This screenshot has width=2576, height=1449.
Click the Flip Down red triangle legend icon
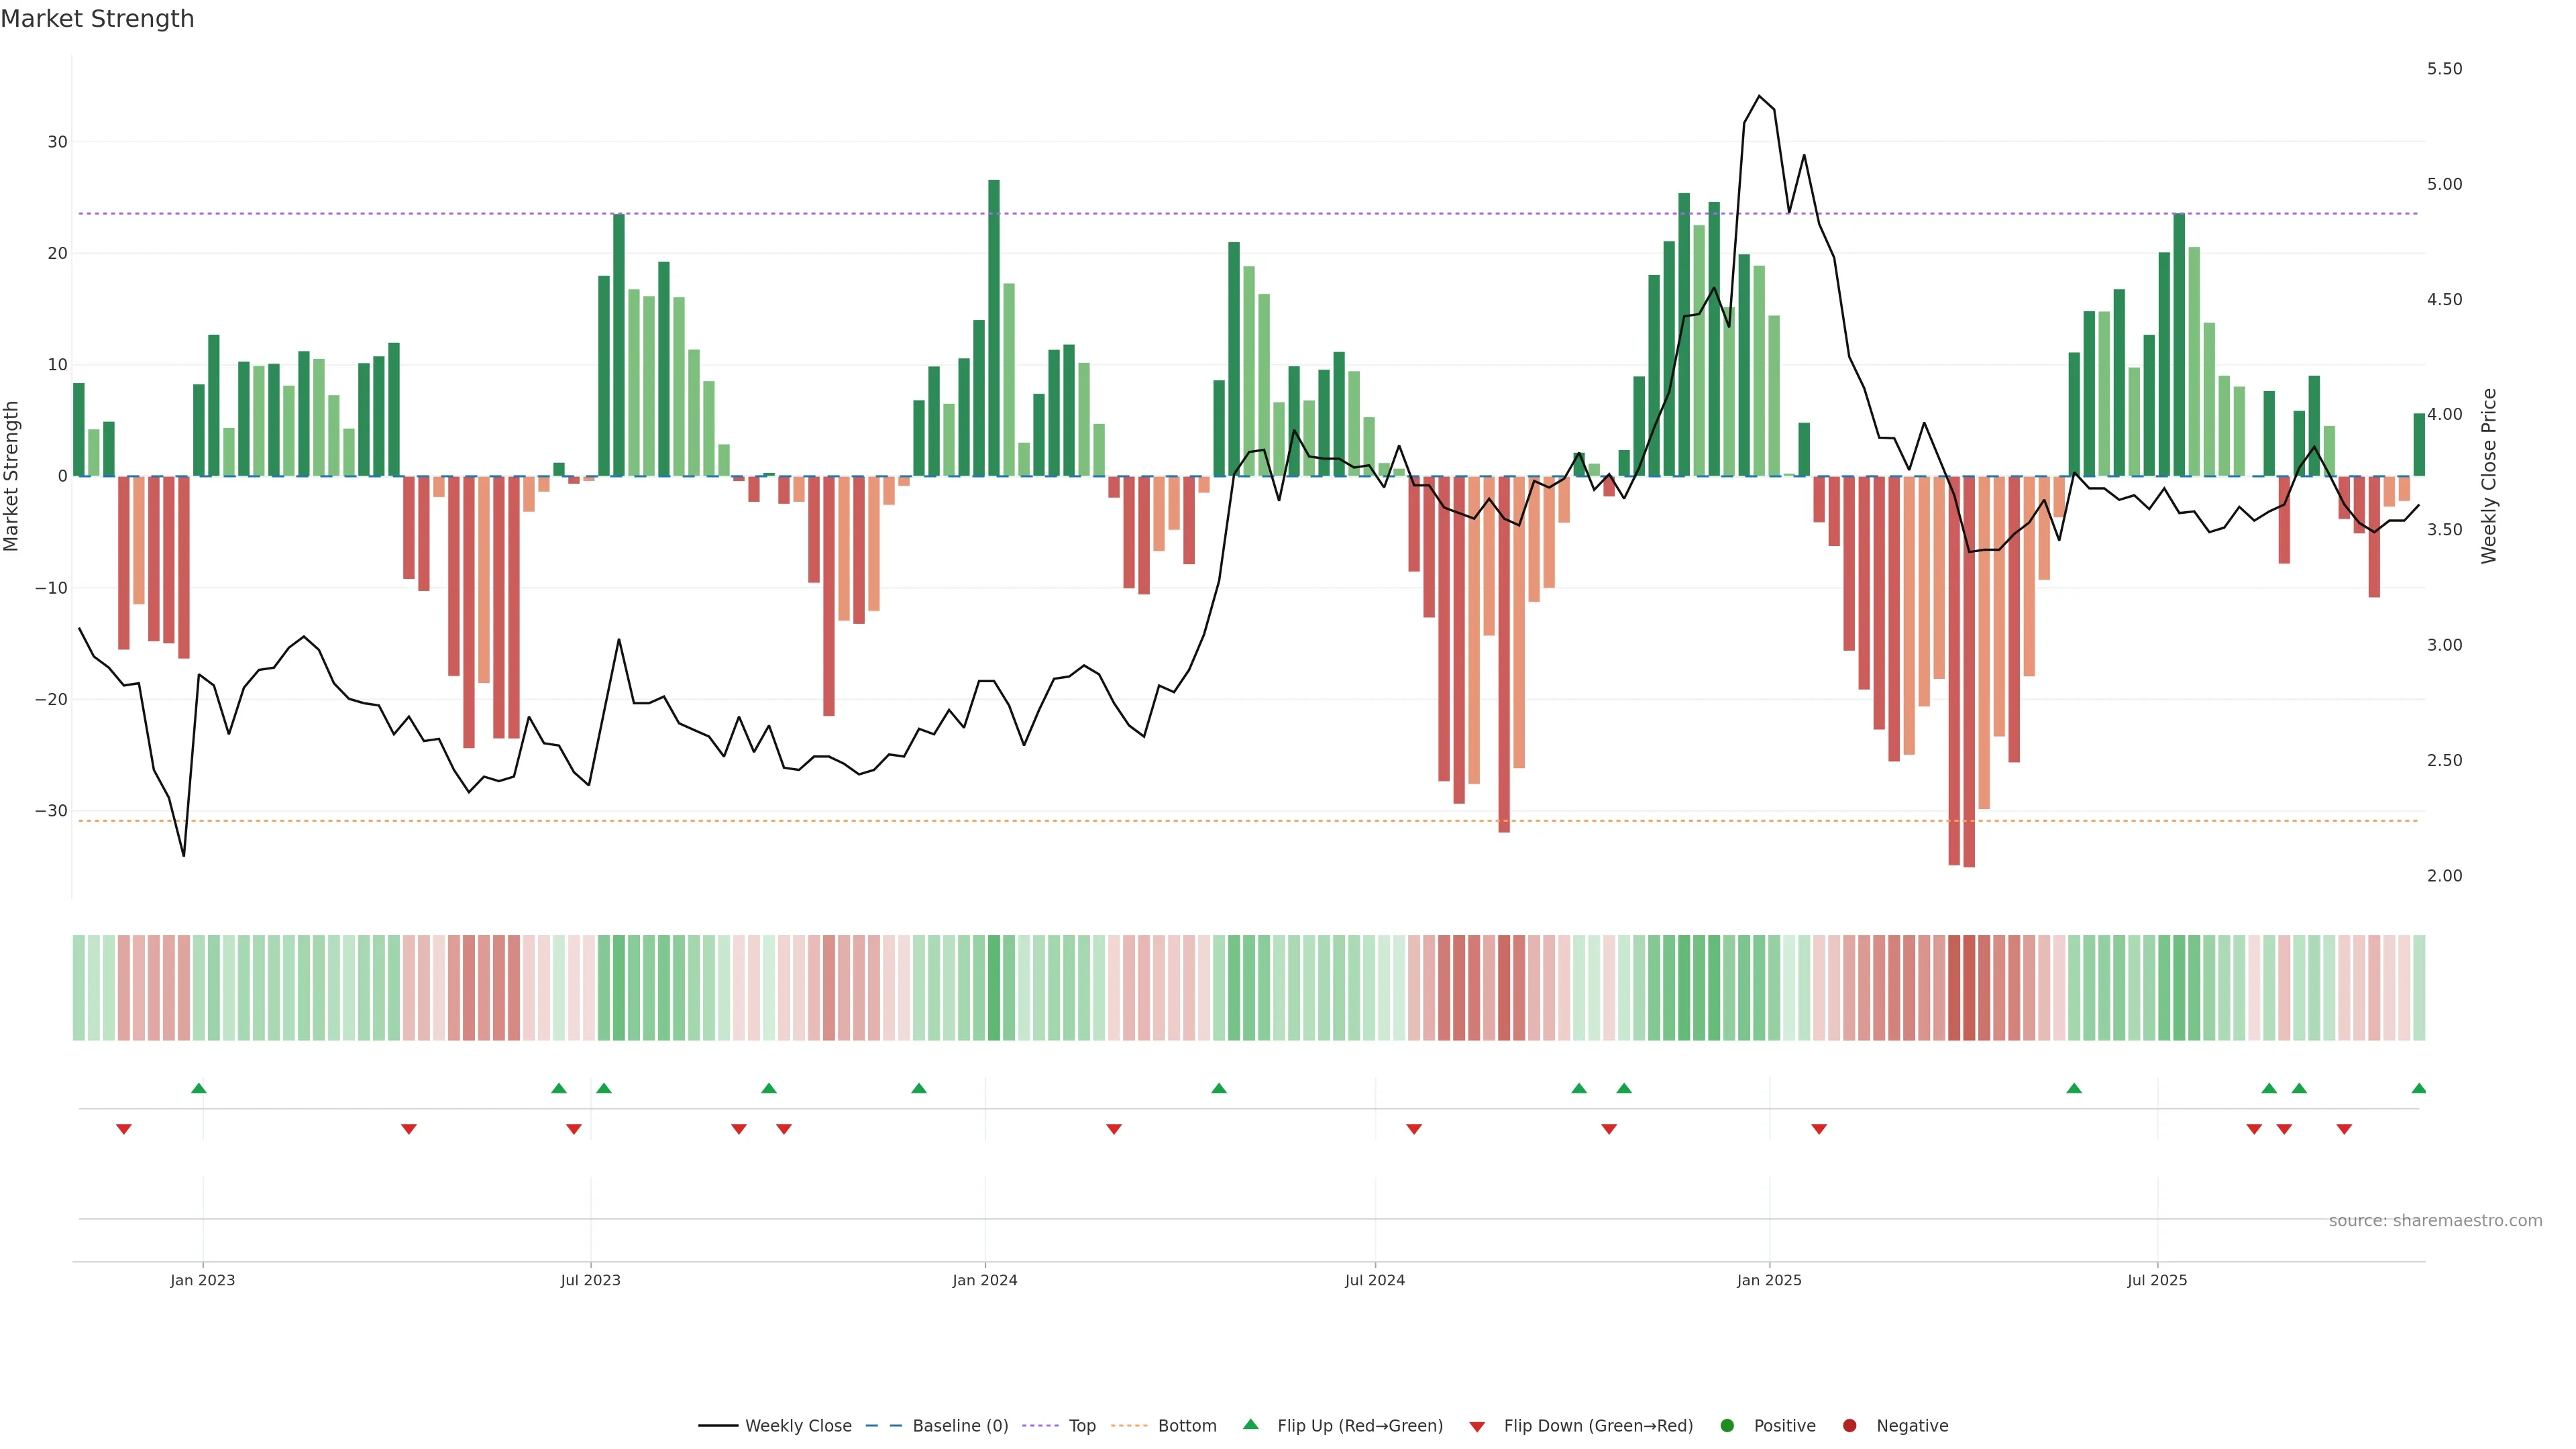pyautogui.click(x=1477, y=1426)
